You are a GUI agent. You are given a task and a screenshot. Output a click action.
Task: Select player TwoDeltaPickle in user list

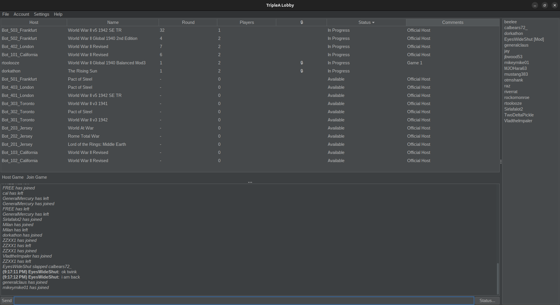519,115
